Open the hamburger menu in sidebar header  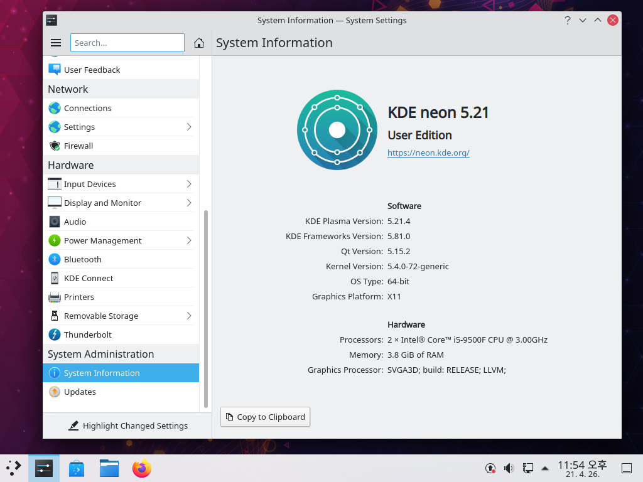coord(56,43)
